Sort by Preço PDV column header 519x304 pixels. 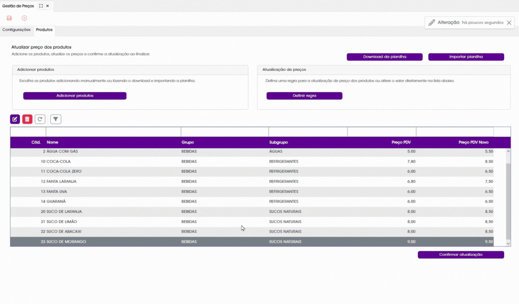pyautogui.click(x=401, y=143)
